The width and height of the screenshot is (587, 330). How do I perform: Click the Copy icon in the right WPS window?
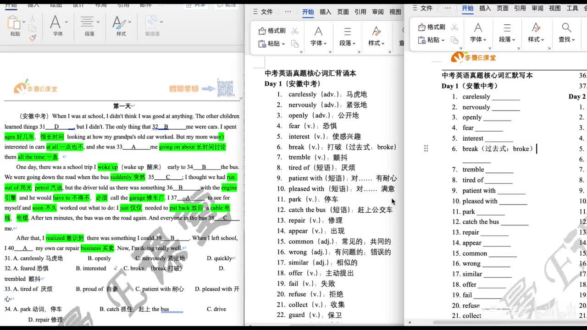[x=454, y=40]
